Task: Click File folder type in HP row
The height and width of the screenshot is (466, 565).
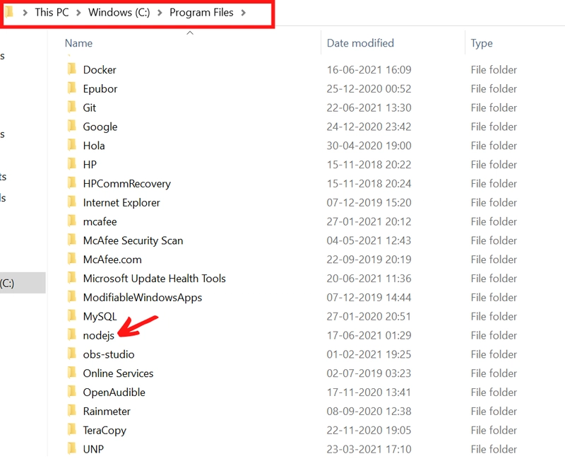Action: point(494,165)
